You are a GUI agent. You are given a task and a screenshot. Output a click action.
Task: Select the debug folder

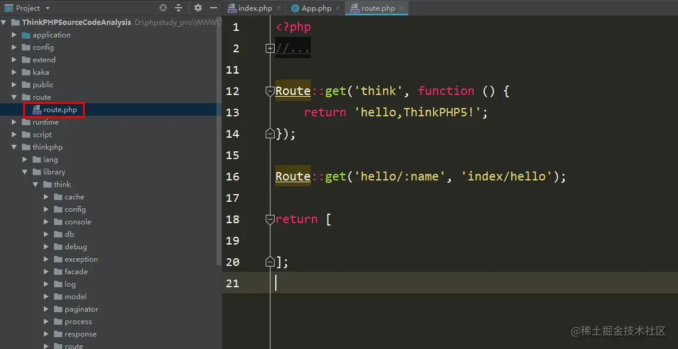[70, 247]
